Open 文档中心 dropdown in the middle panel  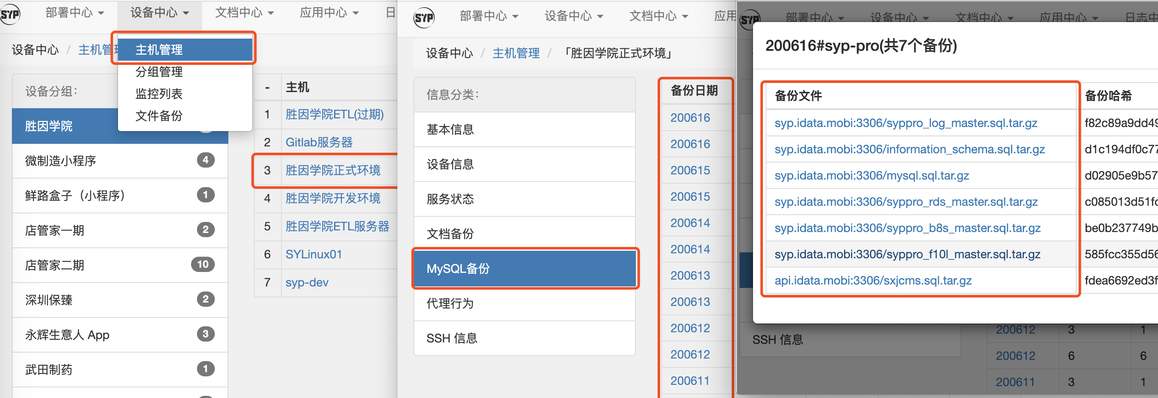(x=658, y=16)
